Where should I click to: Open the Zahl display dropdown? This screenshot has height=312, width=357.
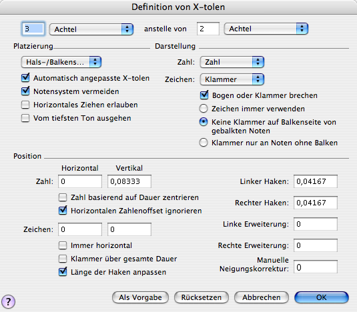(232, 62)
